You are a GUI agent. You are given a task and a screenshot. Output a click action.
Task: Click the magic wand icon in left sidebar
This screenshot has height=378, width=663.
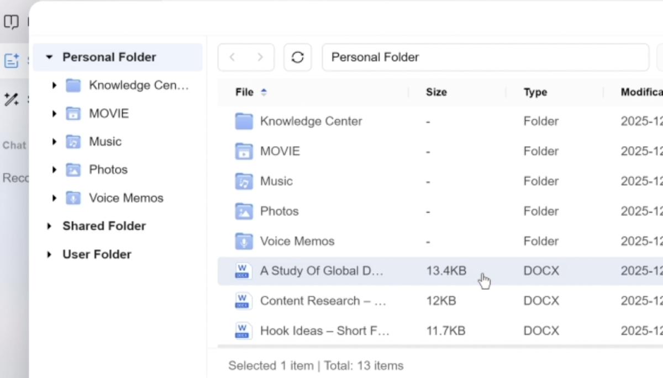tap(12, 99)
